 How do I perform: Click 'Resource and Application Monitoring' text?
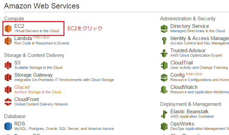click(x=199, y=92)
